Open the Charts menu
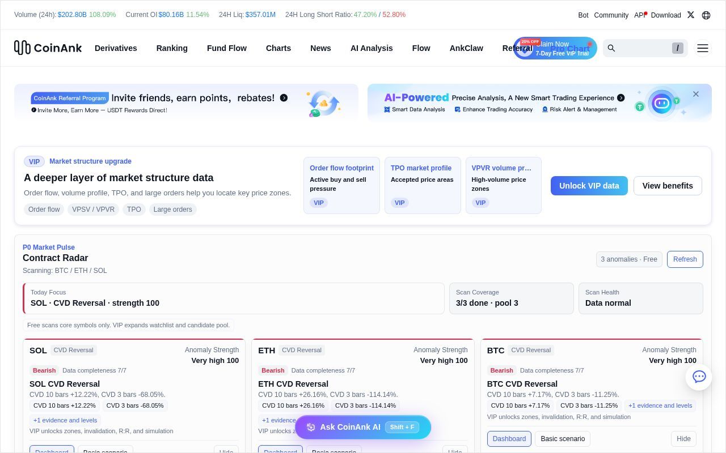 (278, 48)
